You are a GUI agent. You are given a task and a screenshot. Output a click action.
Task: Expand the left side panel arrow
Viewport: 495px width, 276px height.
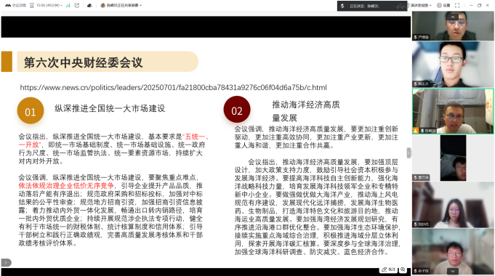[6, 262]
